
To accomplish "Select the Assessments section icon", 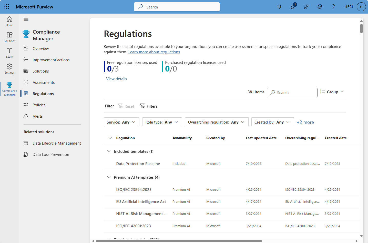I will 26,82.
